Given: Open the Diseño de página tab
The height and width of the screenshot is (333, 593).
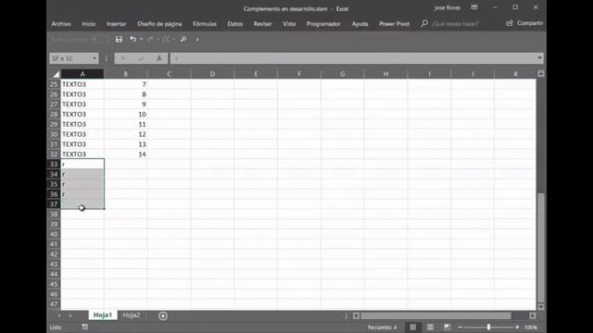Looking at the screenshot, I should pos(159,24).
